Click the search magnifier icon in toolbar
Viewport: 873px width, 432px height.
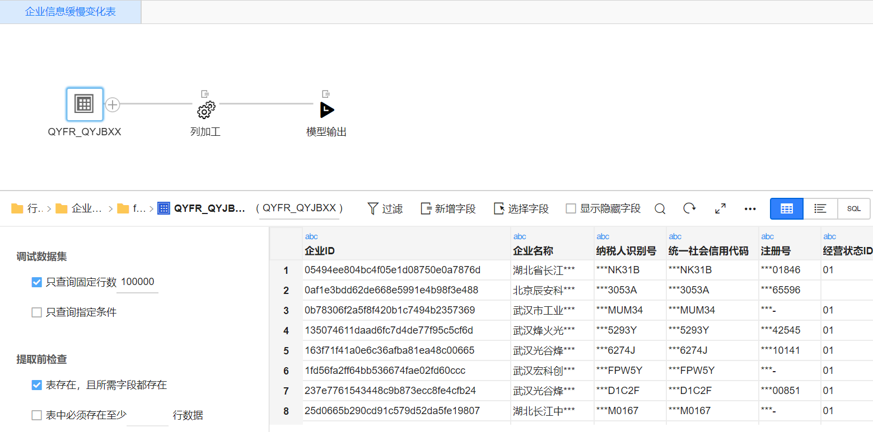tap(660, 208)
